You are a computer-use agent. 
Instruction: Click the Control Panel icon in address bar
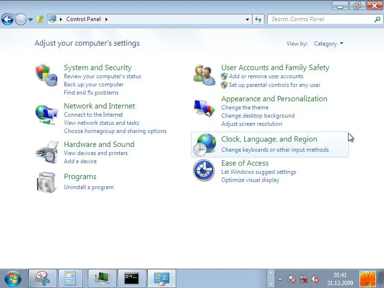52,19
